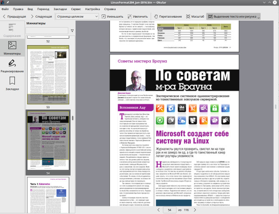This screenshot has height=214, width=279.
Task: Click the total pages count 116
Action: point(186,210)
